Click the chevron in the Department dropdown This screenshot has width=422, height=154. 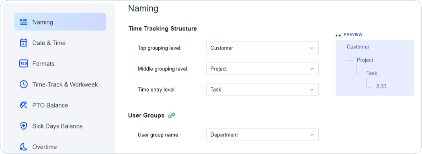(x=311, y=135)
